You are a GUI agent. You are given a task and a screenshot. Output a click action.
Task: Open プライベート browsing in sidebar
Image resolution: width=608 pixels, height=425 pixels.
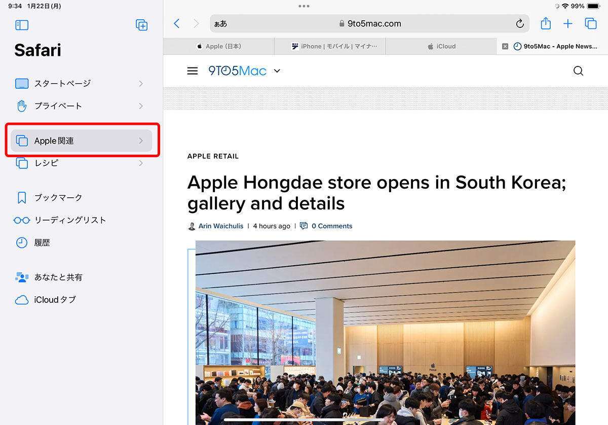pos(81,106)
